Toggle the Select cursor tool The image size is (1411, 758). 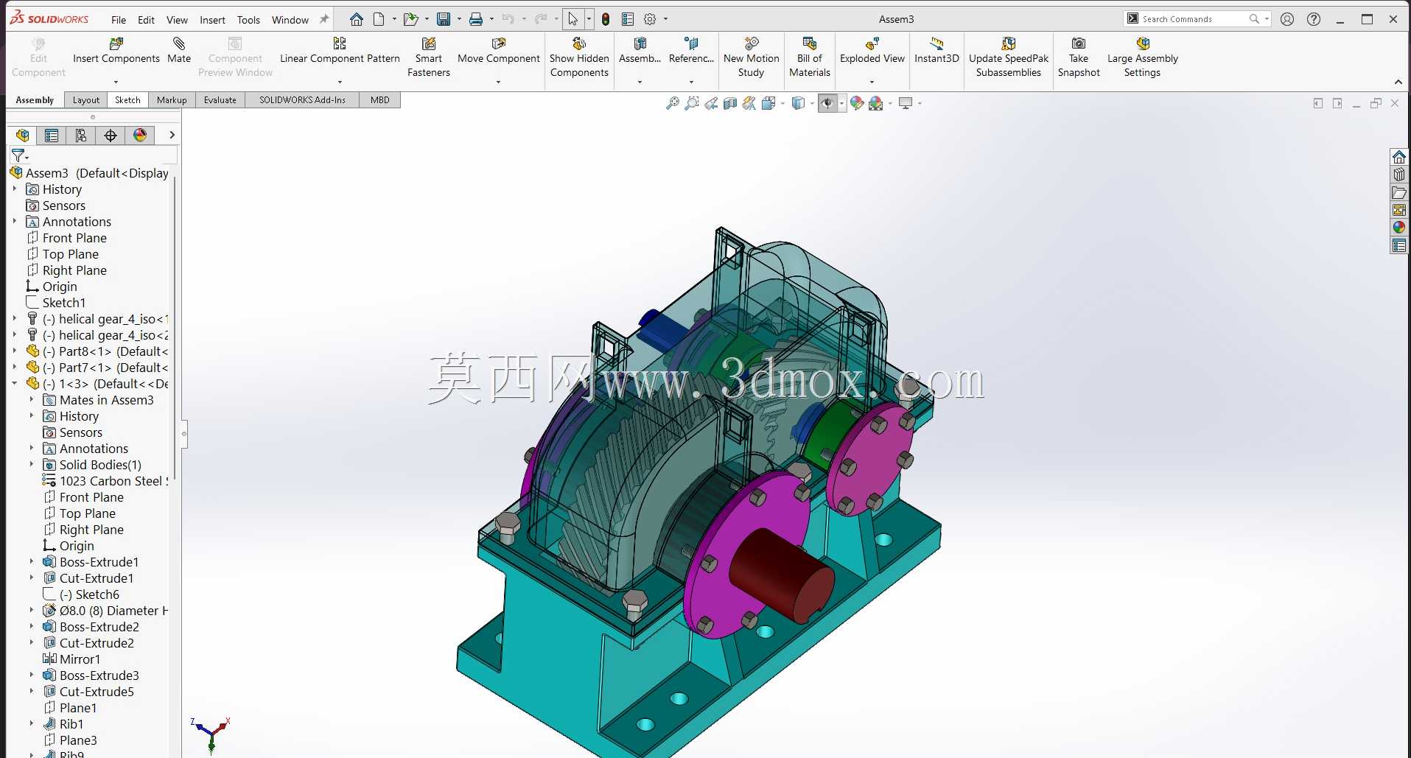[573, 19]
